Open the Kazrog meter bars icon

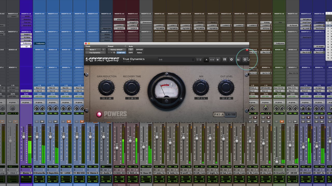238,60
